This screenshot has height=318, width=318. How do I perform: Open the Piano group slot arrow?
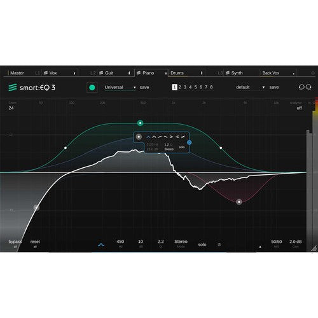pyautogui.click(x=166, y=73)
